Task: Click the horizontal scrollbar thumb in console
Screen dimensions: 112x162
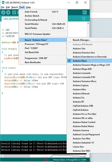Action: click(17, 156)
